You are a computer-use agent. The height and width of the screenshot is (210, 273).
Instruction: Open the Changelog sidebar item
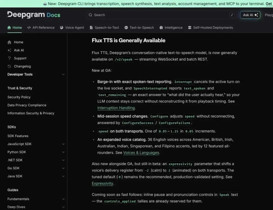click(x=22, y=66)
